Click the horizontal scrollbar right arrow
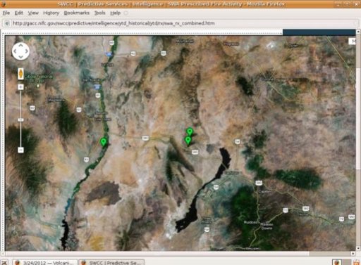The height and width of the screenshot is (265, 361). click(353, 254)
